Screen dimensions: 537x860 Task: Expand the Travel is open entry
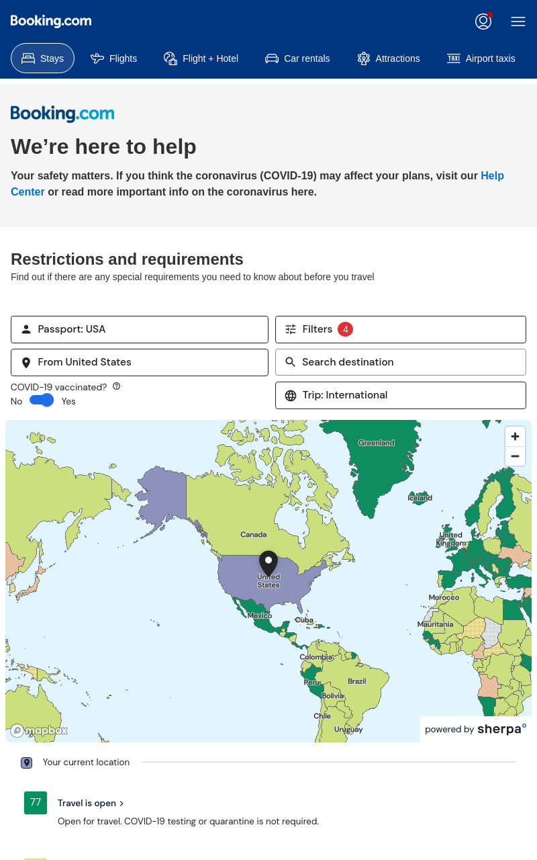91,803
